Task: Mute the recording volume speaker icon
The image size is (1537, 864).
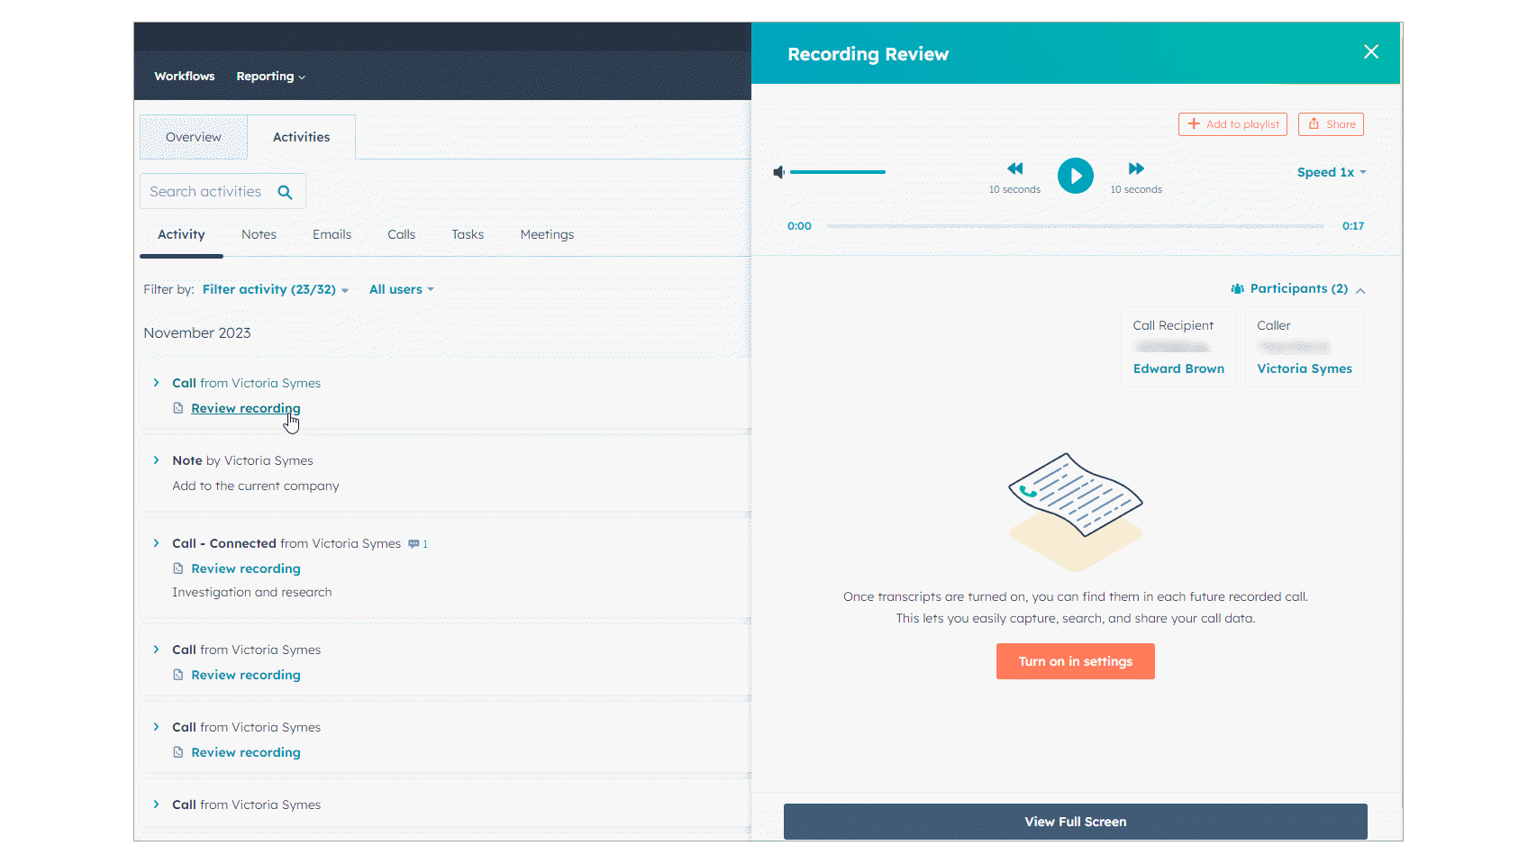Action: click(778, 172)
